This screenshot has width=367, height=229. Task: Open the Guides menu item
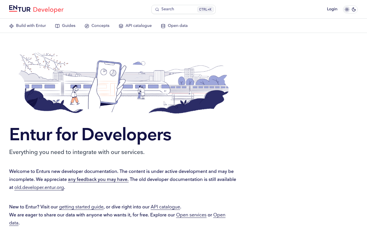(65, 26)
